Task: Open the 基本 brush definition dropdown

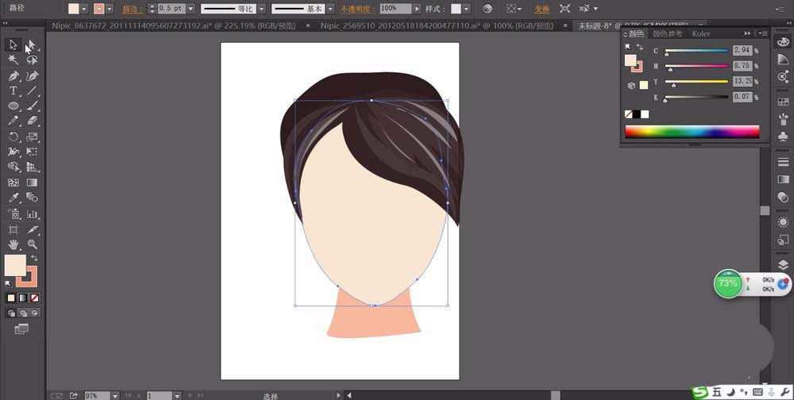Action: pyautogui.click(x=330, y=9)
